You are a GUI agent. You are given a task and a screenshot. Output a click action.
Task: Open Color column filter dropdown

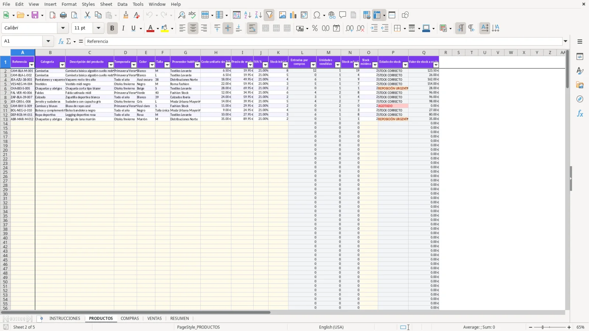pyautogui.click(x=152, y=65)
